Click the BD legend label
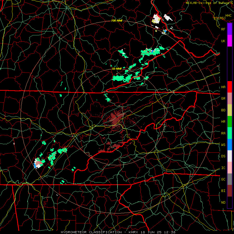Image resolution: width=234 pixels, height=234 pixels. (223, 110)
